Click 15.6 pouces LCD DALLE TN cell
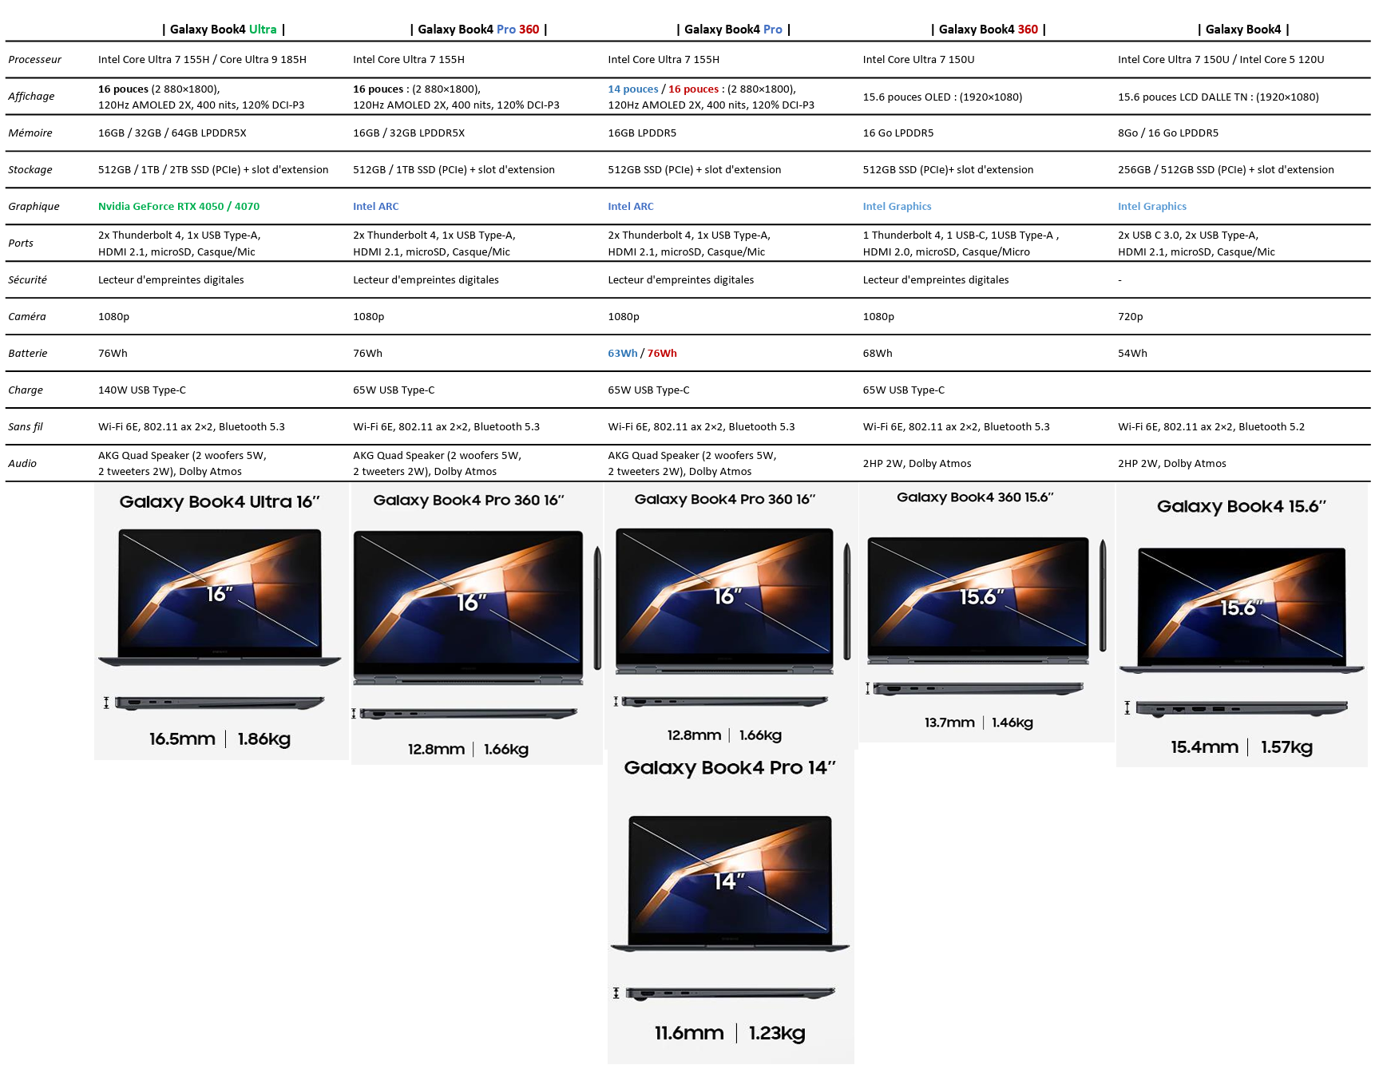The height and width of the screenshot is (1065, 1379). pos(1219,97)
